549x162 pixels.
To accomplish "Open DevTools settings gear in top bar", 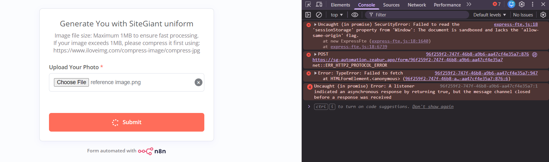I will pyautogui.click(x=522, y=4).
